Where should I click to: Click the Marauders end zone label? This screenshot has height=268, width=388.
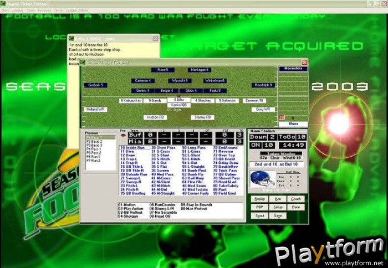[293, 69]
